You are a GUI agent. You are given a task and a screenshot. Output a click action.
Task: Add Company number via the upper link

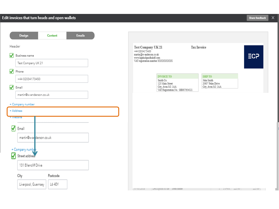(22, 104)
